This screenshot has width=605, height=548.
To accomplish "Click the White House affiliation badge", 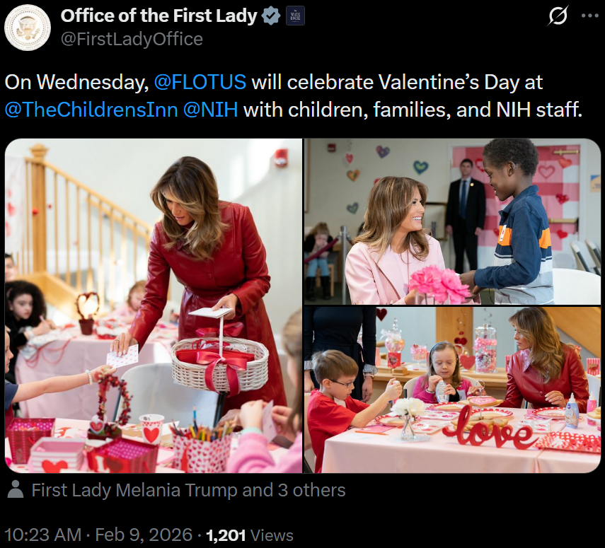I will pyautogui.click(x=295, y=16).
